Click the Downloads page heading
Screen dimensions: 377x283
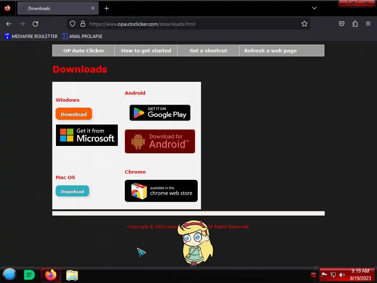(80, 69)
